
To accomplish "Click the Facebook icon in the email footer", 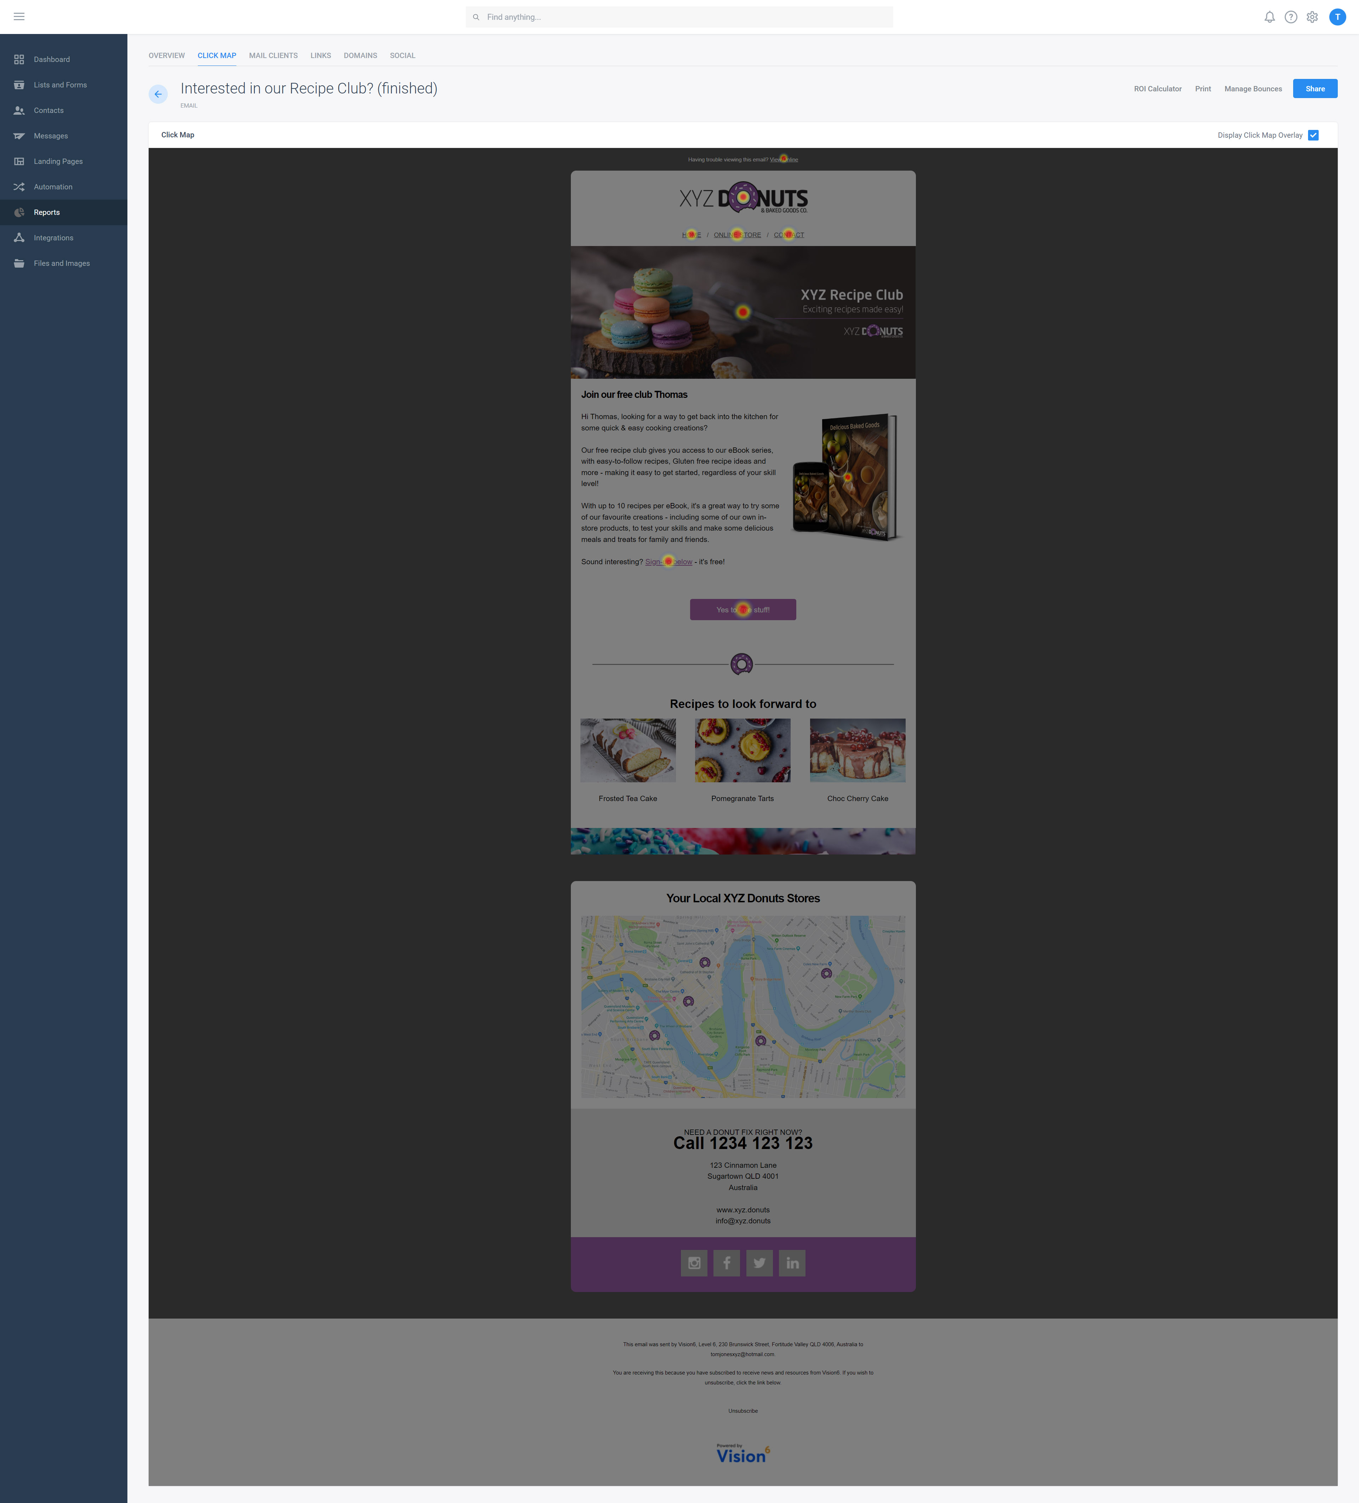I will click(x=726, y=1262).
